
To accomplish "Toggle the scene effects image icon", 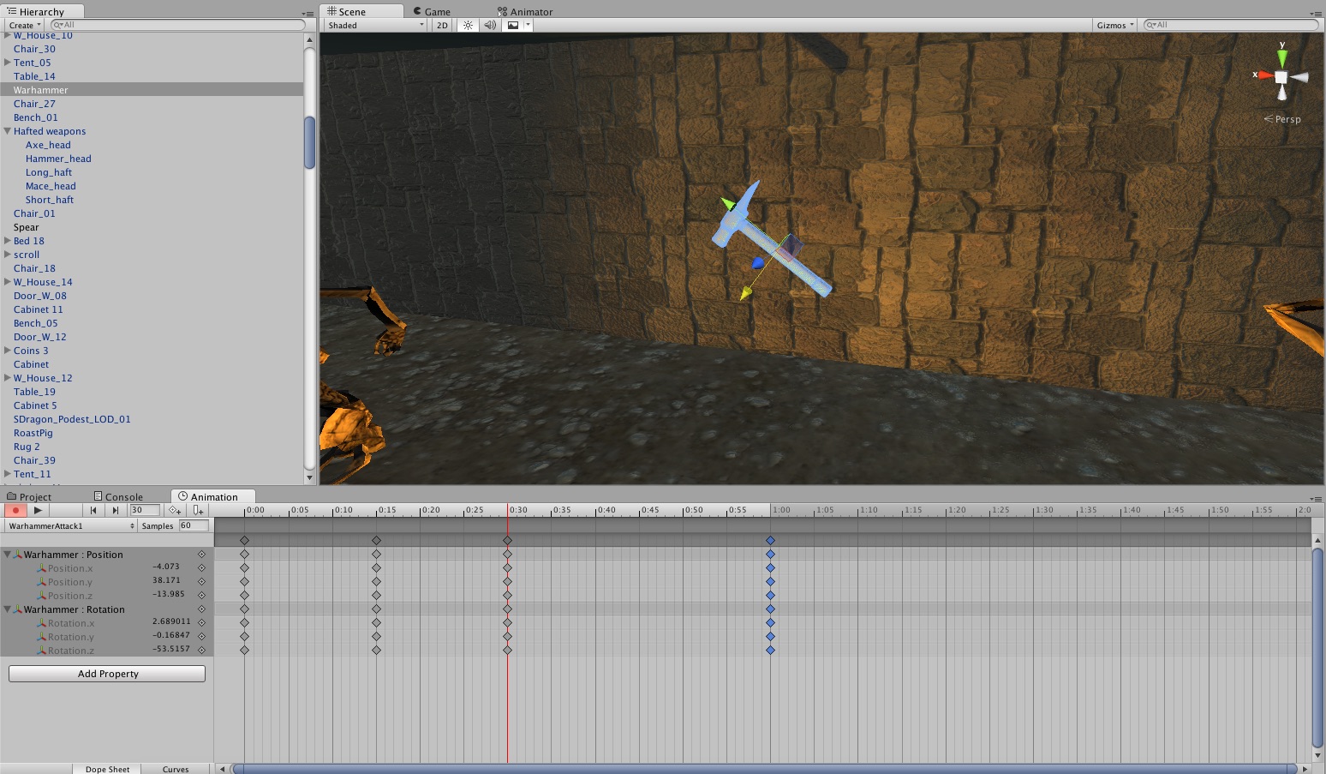I will click(x=513, y=25).
